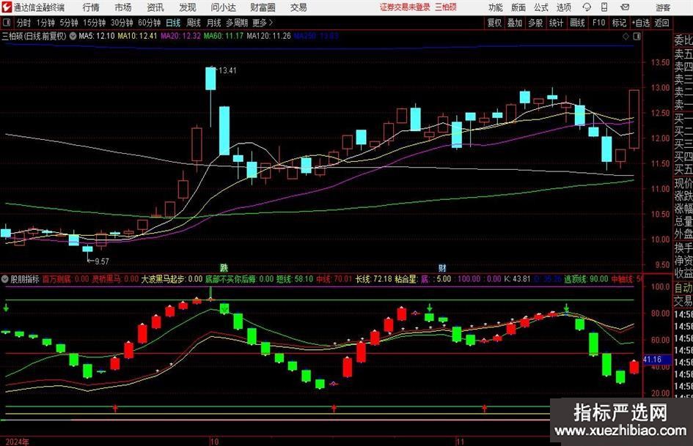Switch to 15分钟 chart period

click(95, 23)
